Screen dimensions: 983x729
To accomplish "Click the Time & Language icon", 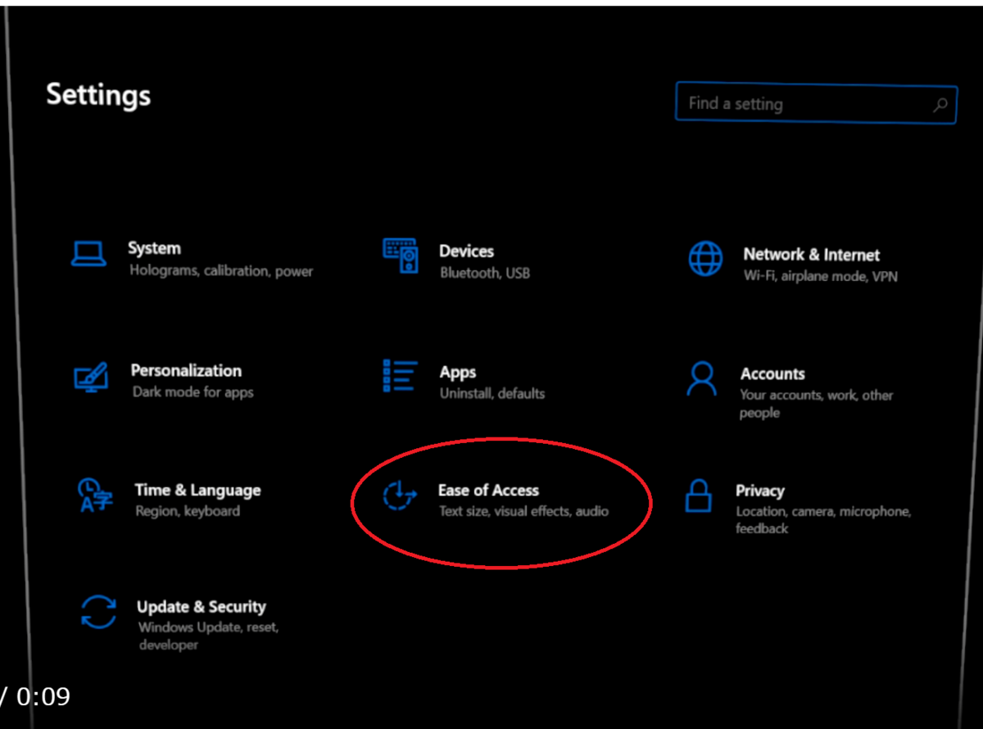I will pyautogui.click(x=96, y=496).
